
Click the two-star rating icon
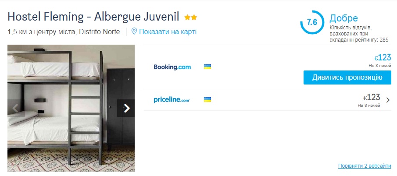click(191, 18)
